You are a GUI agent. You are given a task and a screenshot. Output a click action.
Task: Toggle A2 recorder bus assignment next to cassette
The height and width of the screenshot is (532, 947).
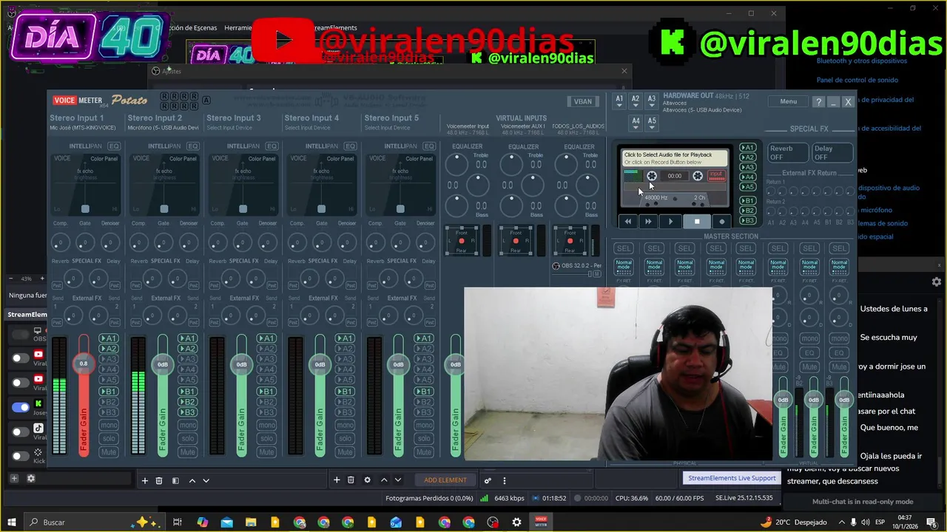(748, 157)
